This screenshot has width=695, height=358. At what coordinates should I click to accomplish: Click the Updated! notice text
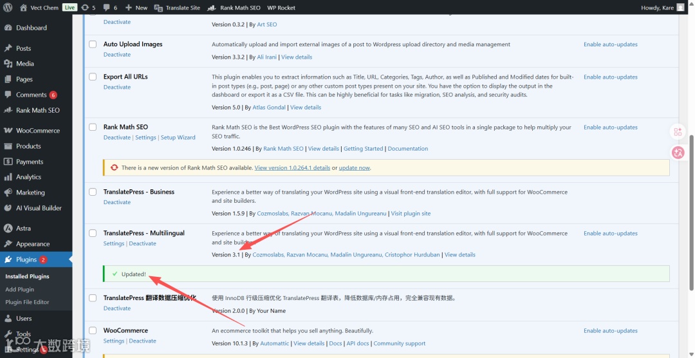tap(133, 274)
